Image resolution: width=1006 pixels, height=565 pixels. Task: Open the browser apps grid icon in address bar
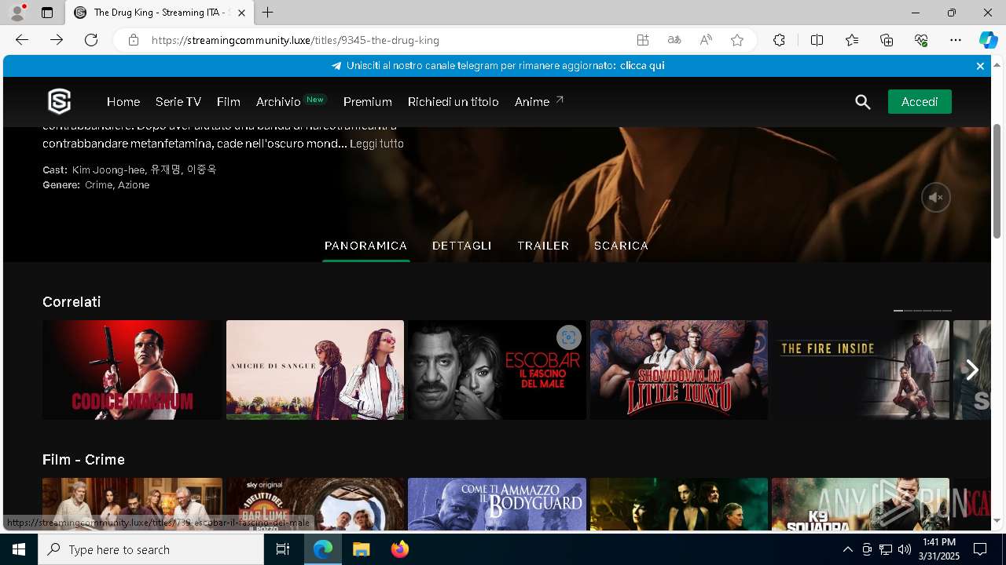tap(643, 40)
